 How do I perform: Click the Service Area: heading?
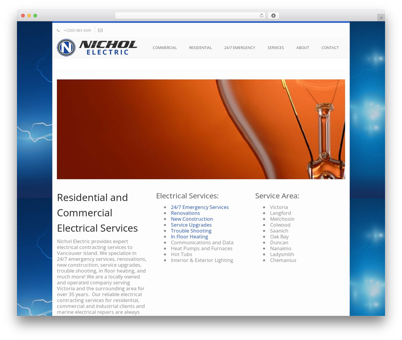pyautogui.click(x=277, y=196)
